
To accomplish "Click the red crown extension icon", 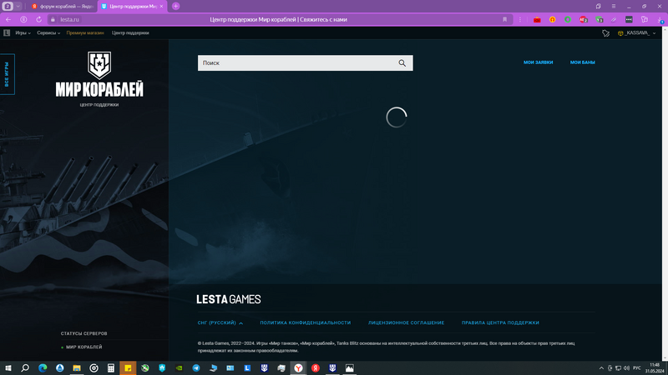I will pyautogui.click(x=537, y=19).
